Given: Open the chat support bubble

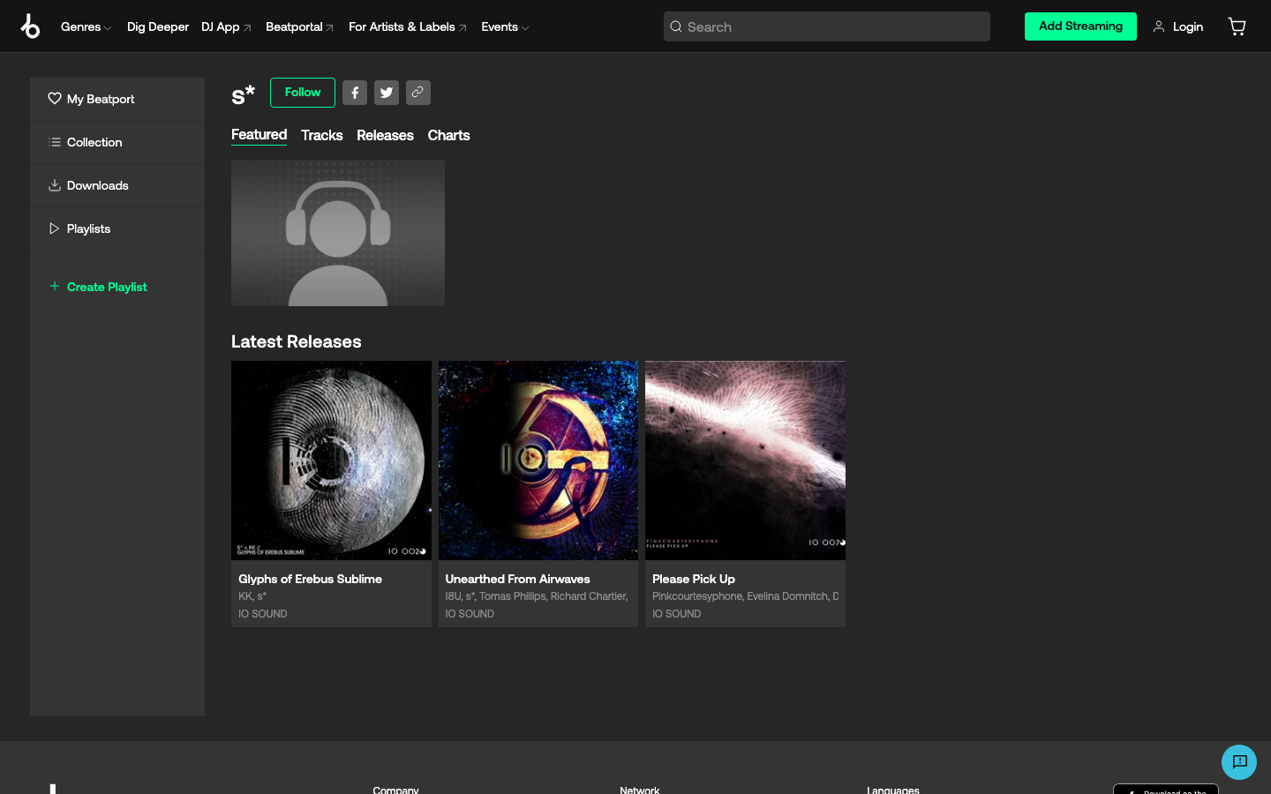Looking at the screenshot, I should (1239, 762).
